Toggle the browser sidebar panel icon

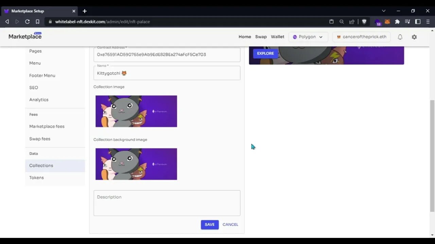pyautogui.click(x=418, y=22)
